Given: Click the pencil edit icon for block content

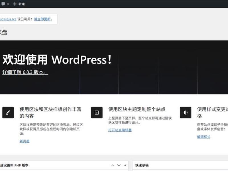Looking at the screenshot, I should (8, 113).
